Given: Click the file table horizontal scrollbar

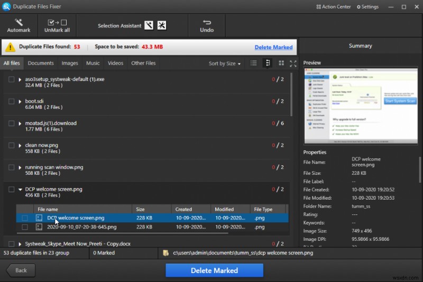Looking at the screenshot, I should point(122,233).
